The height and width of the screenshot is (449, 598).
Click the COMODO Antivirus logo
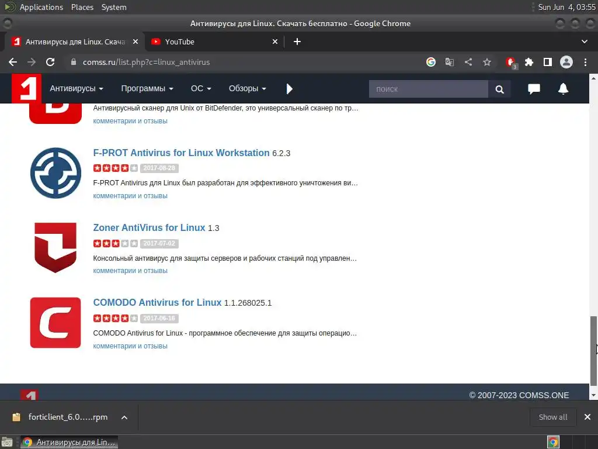pyautogui.click(x=55, y=323)
